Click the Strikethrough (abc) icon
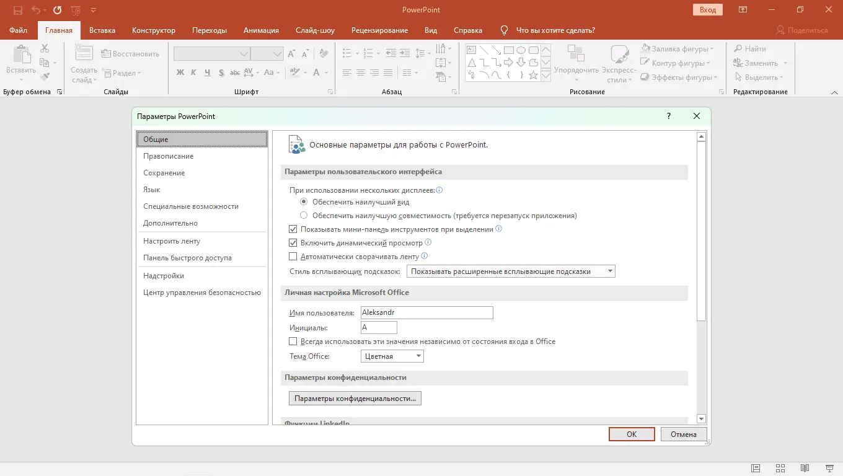Viewport: 843px width, 476px height. 235,73
